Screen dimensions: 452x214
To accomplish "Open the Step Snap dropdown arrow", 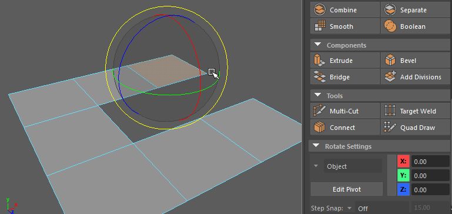I will [x=349, y=208].
